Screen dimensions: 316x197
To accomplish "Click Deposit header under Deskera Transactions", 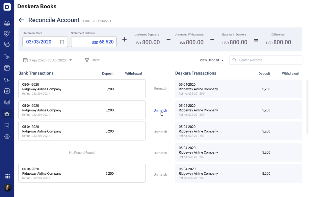I will click(x=264, y=74).
